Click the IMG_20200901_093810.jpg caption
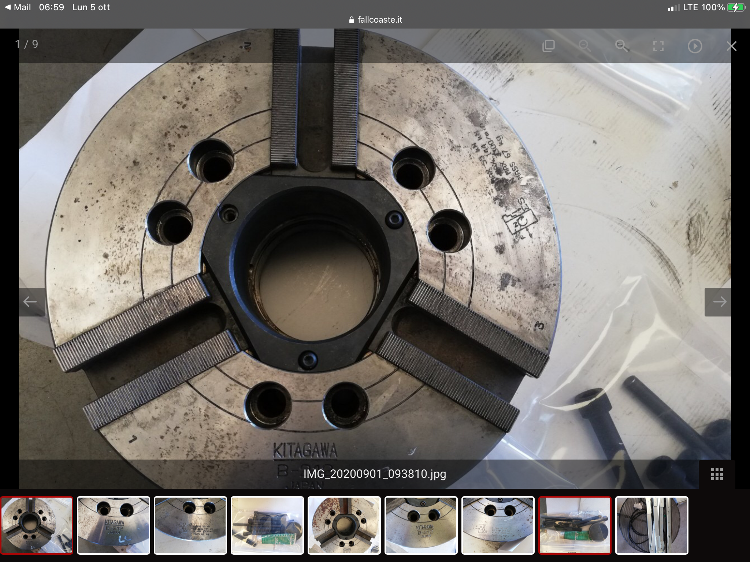 pos(375,474)
